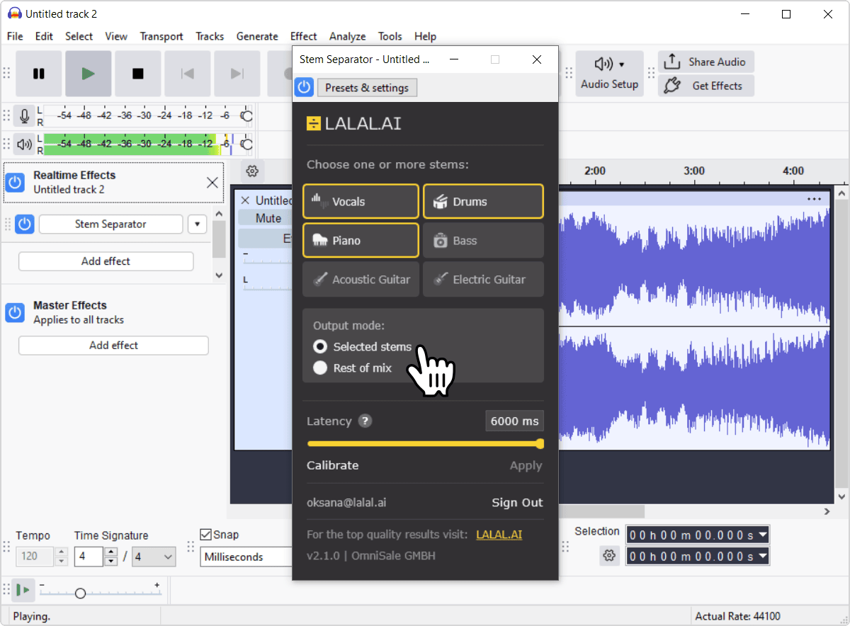Select the Vocals stem
850x626 pixels.
[361, 202]
